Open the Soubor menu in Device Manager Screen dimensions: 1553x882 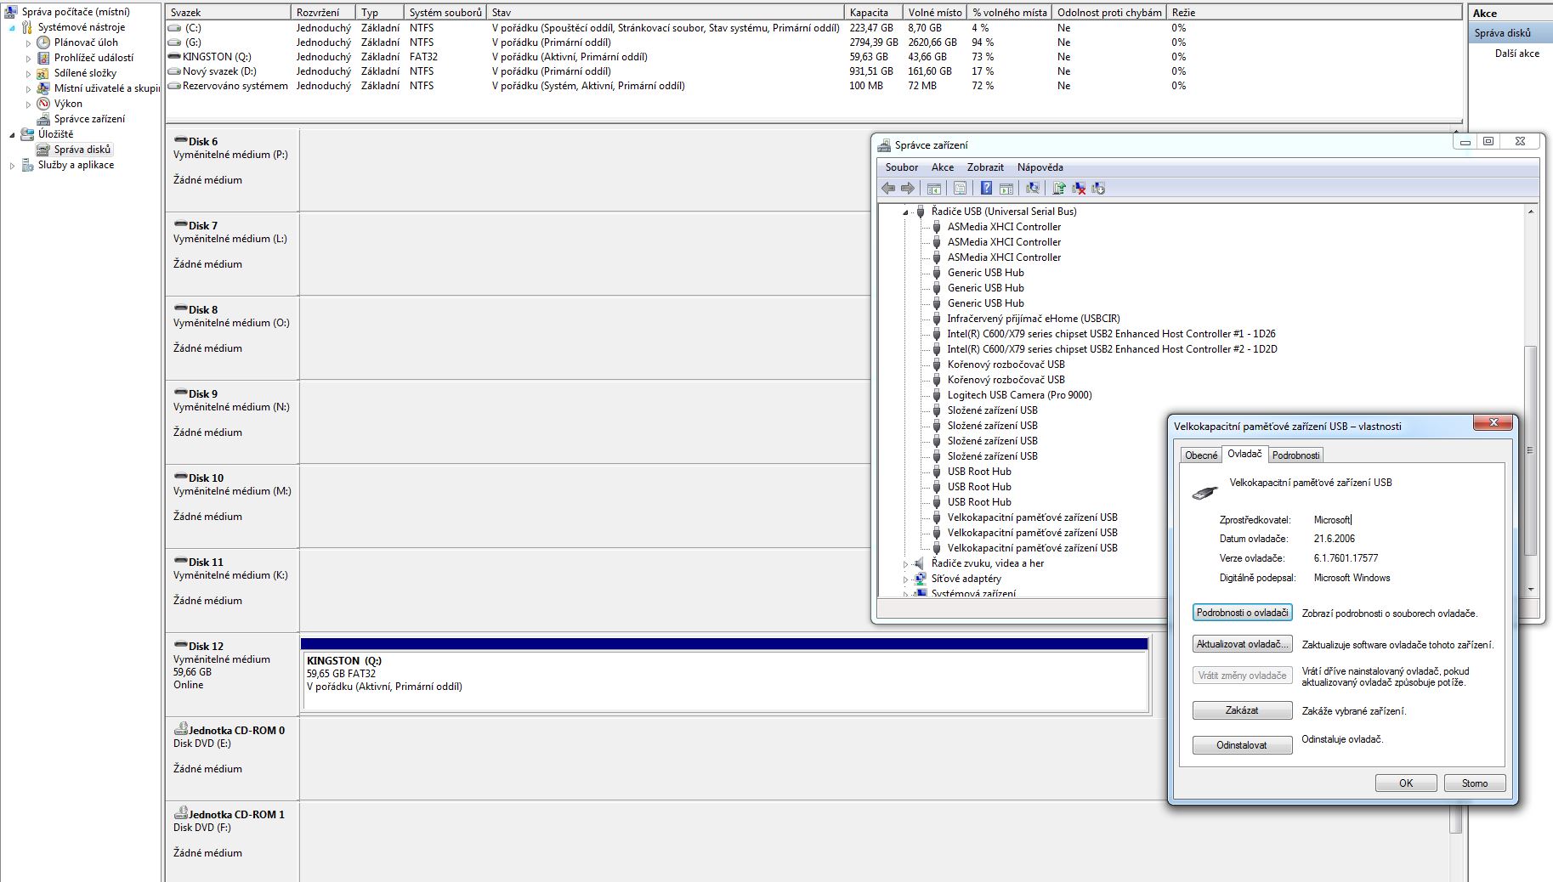(x=901, y=167)
